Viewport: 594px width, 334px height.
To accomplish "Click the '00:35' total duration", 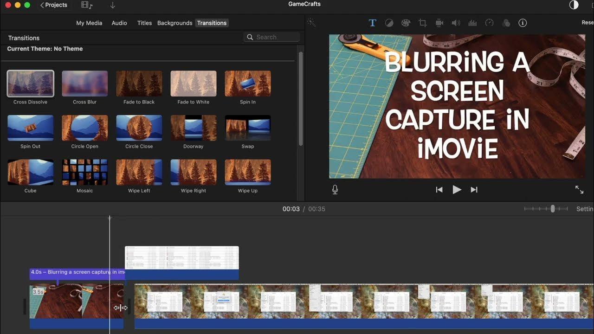I will point(316,209).
